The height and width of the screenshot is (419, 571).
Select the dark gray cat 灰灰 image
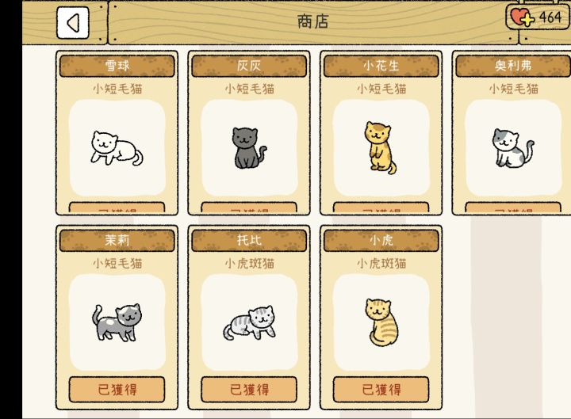coord(249,148)
